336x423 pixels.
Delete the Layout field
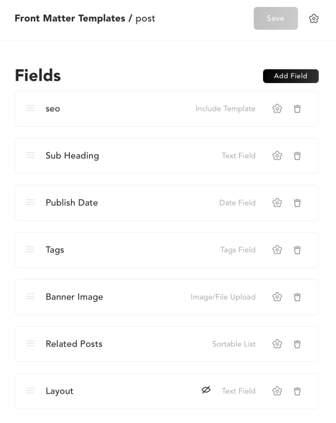297,391
